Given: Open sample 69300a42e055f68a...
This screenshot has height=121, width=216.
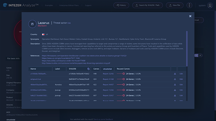Looking at the screenshot, I should coord(39,90).
